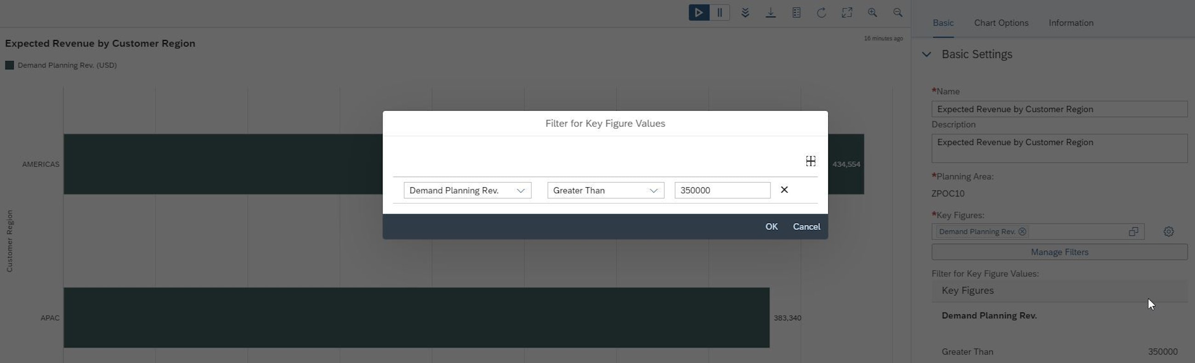Expand chart to full screen
1195x363 pixels.
click(847, 12)
